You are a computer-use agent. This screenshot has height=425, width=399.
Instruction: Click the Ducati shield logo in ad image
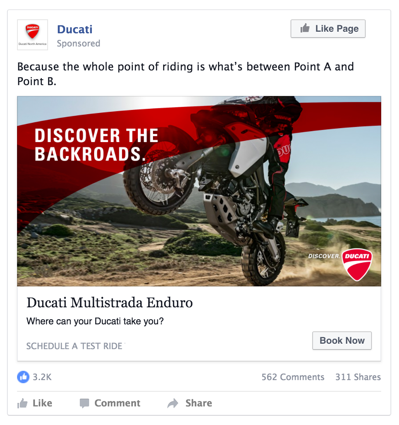point(357,264)
